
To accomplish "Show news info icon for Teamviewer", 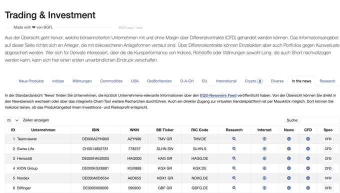I will [x=289, y=139].
